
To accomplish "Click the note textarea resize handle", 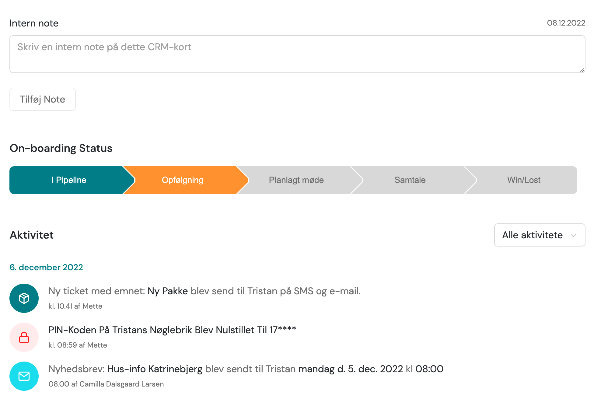I will pos(582,70).
